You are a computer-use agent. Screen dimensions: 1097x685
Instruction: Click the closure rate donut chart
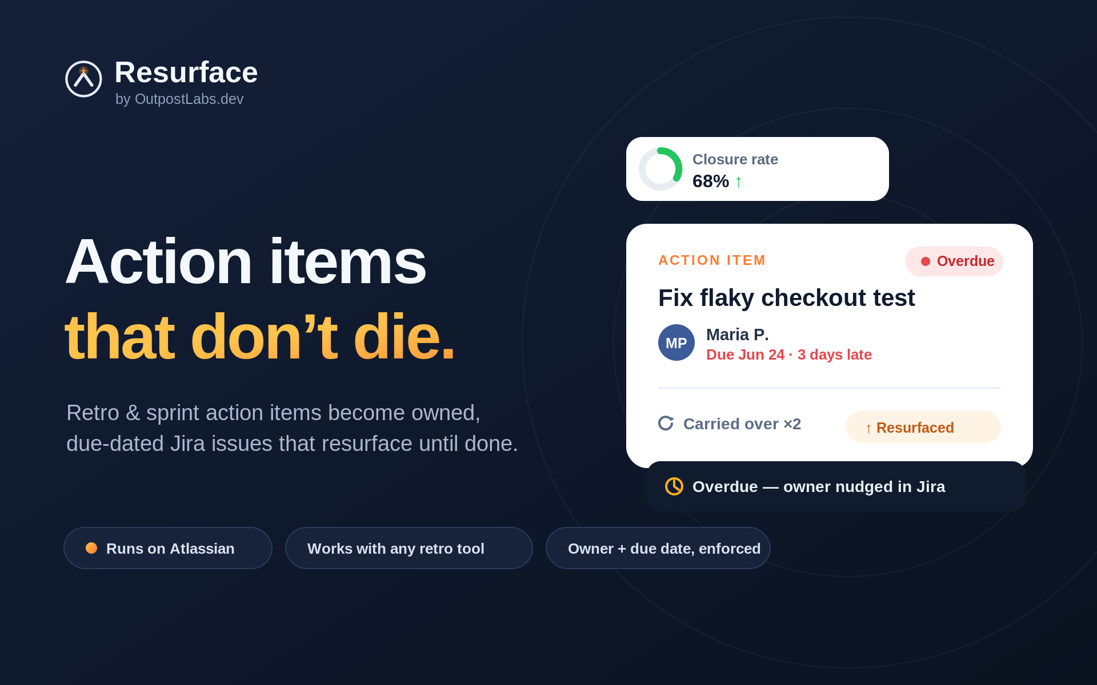point(660,169)
